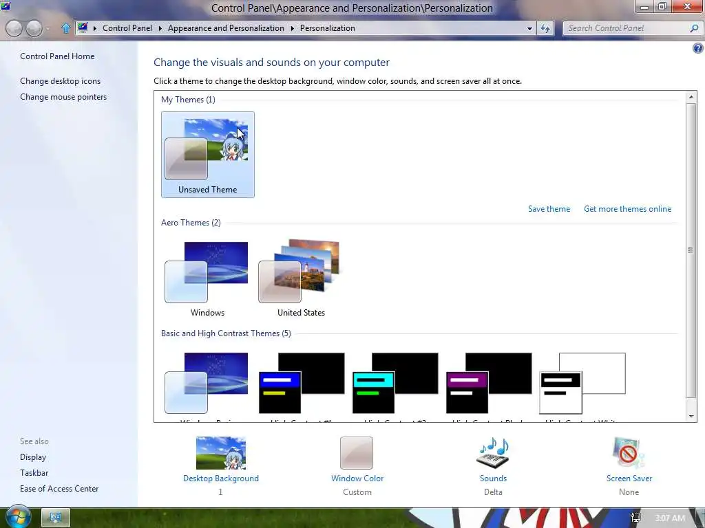Open the Screen Saver icon
This screenshot has width=705, height=528.
point(628,453)
